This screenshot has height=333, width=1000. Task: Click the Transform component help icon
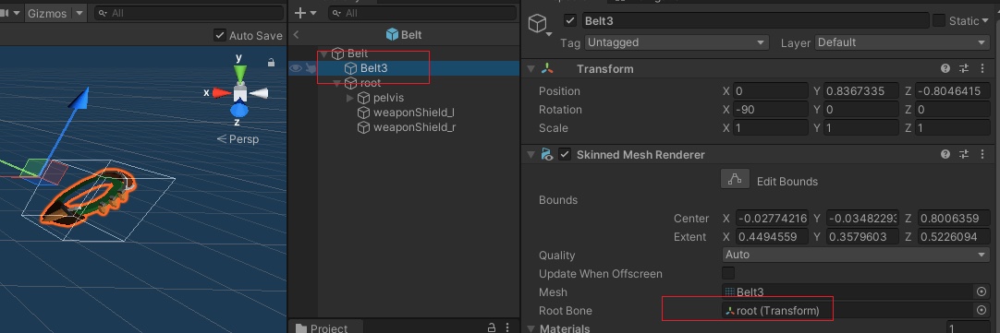(x=945, y=68)
